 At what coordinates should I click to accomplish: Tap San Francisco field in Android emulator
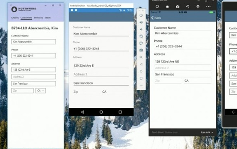click(101, 83)
